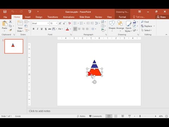Click the zoom slider handle
The width and height of the screenshot is (169, 127).
140,116
